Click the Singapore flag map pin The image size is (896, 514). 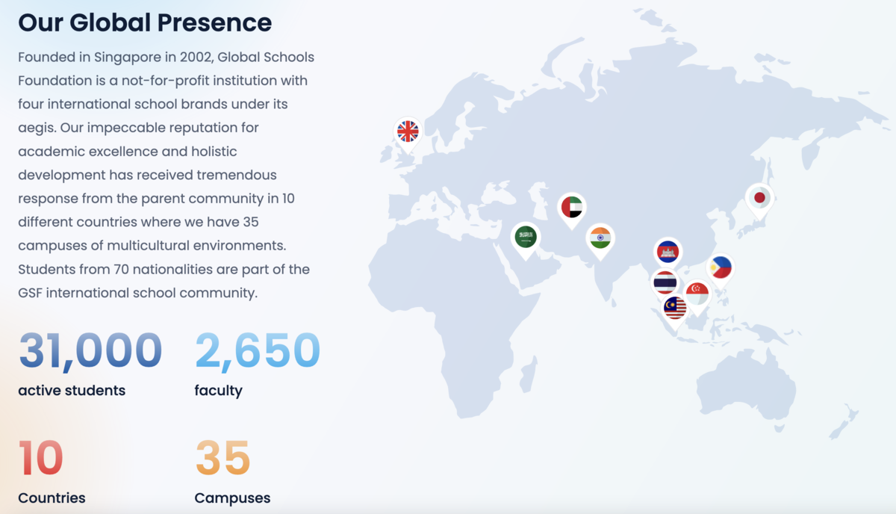tap(697, 296)
